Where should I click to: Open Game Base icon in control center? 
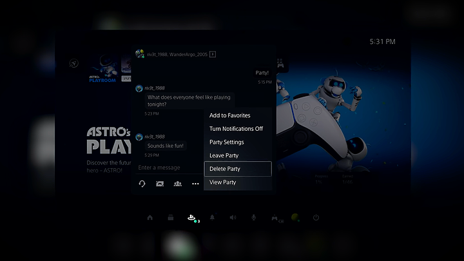pos(192,218)
